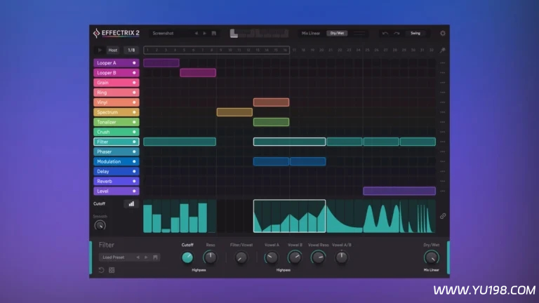Open the three-dot menu for the Looper A row
Image resolution: width=539 pixels, height=303 pixels.
click(442, 63)
